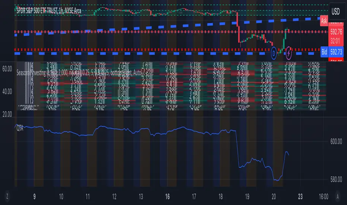Click date 20 on time axis

(274, 196)
